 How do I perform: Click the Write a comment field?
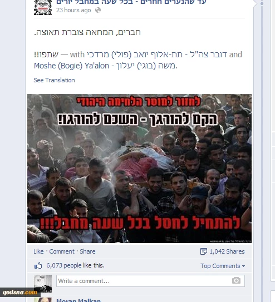(150, 281)
